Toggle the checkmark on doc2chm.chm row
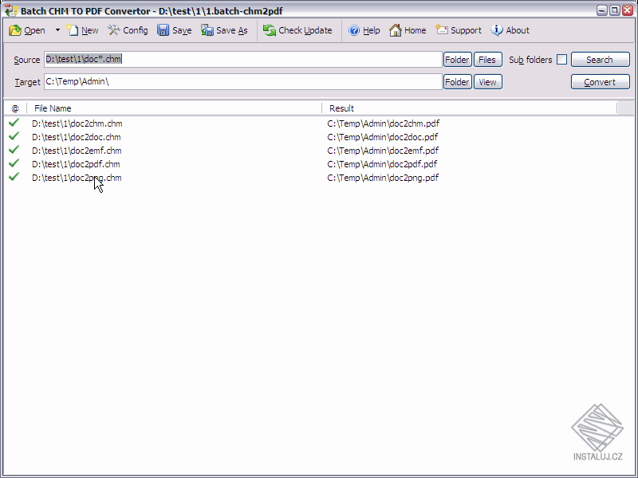638x478 pixels. [13, 123]
